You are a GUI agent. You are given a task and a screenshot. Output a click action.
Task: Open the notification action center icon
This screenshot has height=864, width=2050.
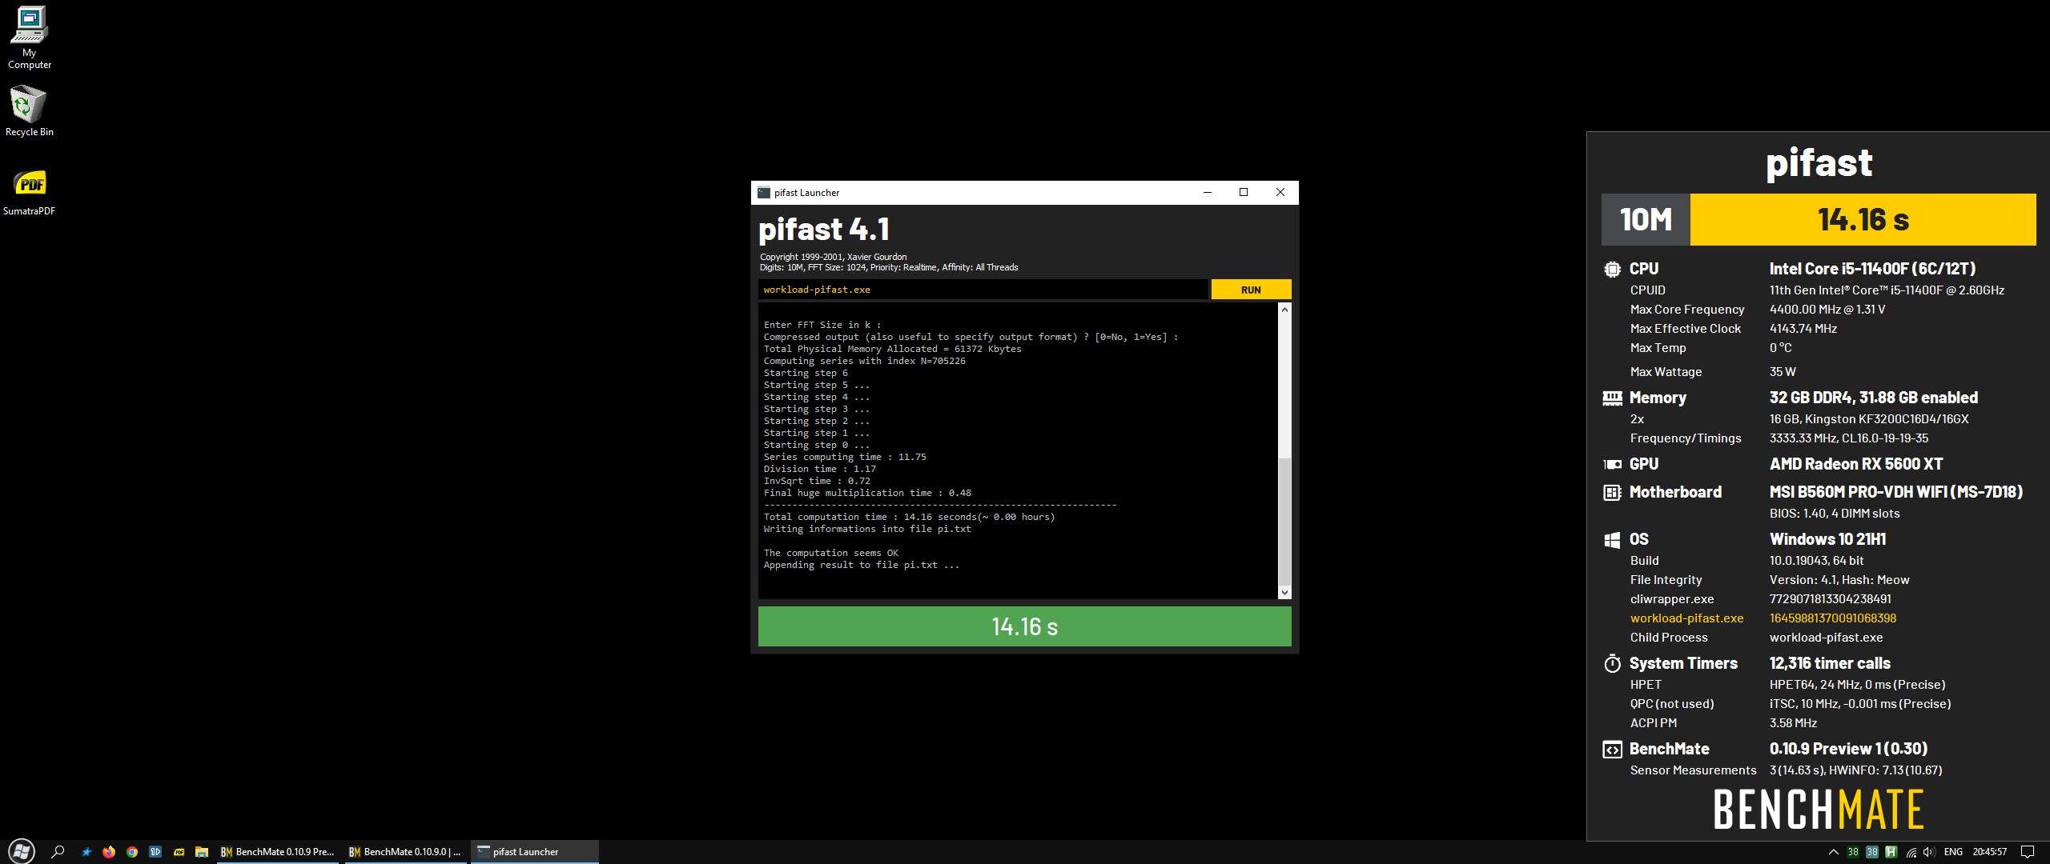click(2028, 852)
